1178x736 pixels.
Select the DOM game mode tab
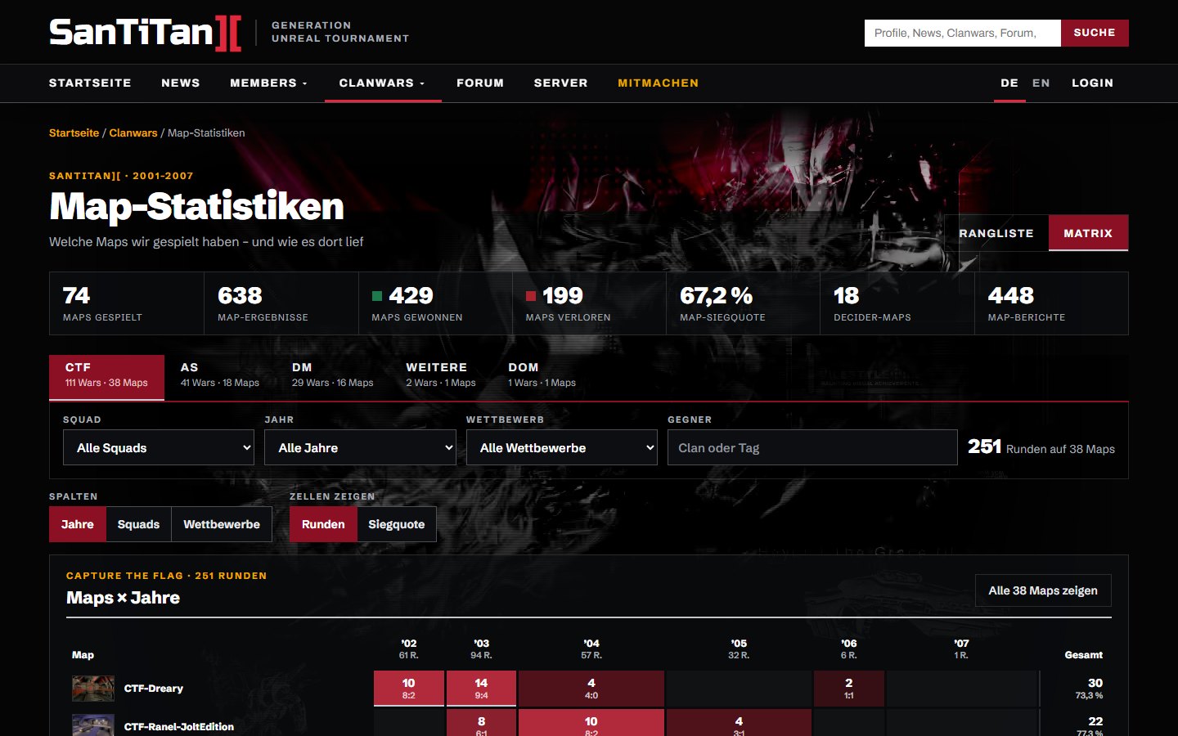[542, 377]
